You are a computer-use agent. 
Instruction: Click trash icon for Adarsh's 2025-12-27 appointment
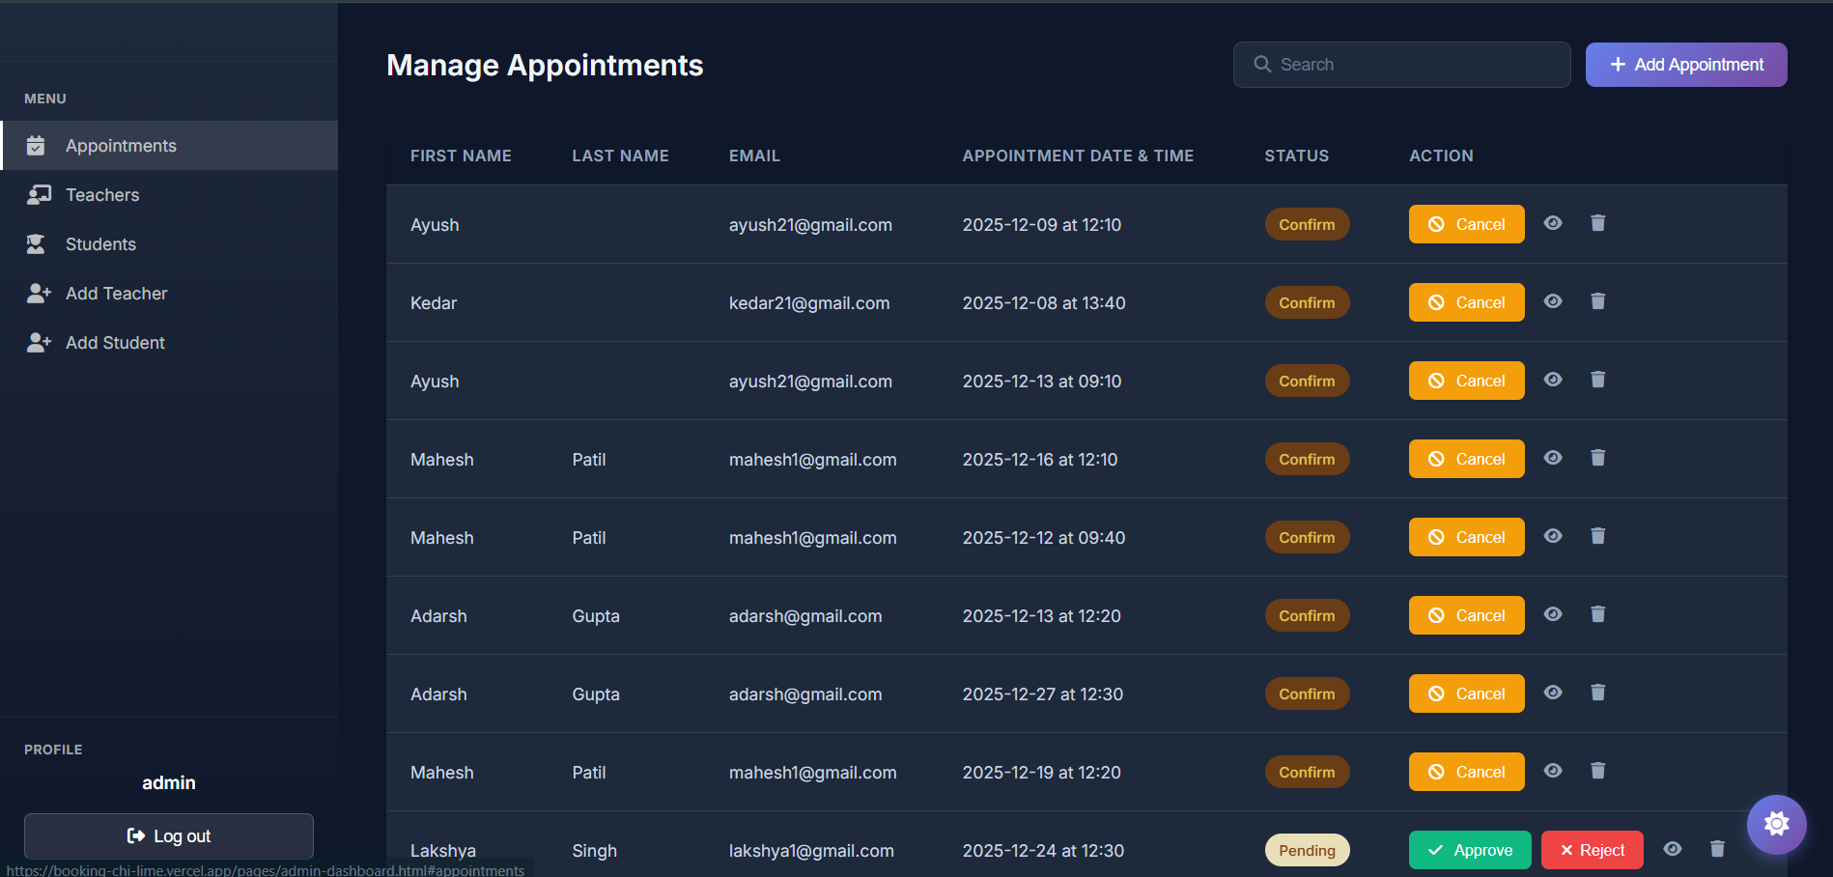point(1597,693)
